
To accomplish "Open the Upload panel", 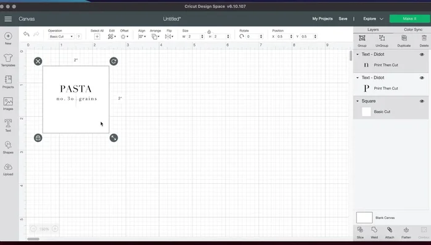I will [x=8, y=169].
